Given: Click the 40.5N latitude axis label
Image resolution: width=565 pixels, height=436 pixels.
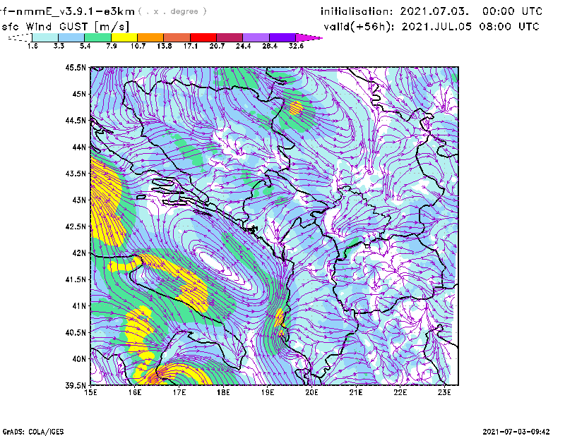Looking at the screenshot, I should tap(76, 332).
